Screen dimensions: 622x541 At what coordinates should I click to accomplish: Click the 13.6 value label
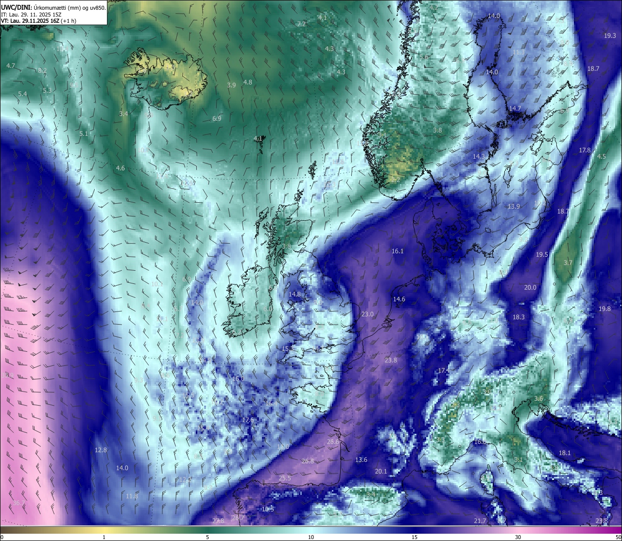(x=361, y=459)
